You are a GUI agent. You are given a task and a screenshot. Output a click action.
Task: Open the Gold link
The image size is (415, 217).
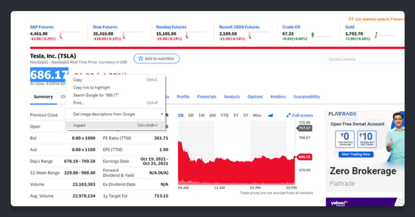(350, 27)
